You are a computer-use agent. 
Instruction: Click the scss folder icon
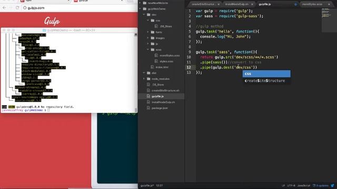(x=152, y=49)
